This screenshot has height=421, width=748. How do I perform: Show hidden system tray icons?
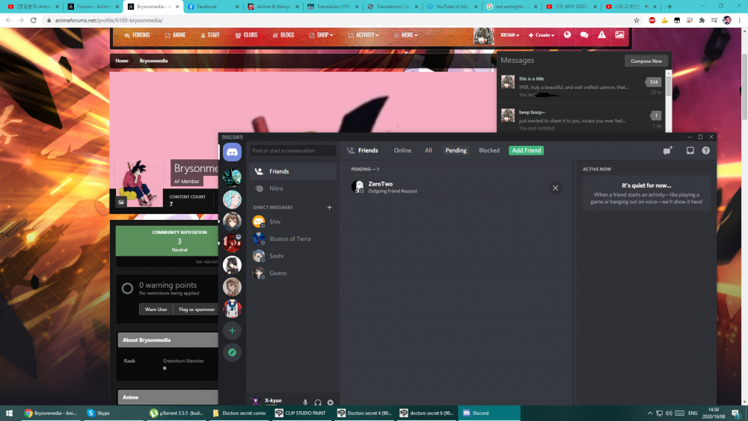(650, 414)
